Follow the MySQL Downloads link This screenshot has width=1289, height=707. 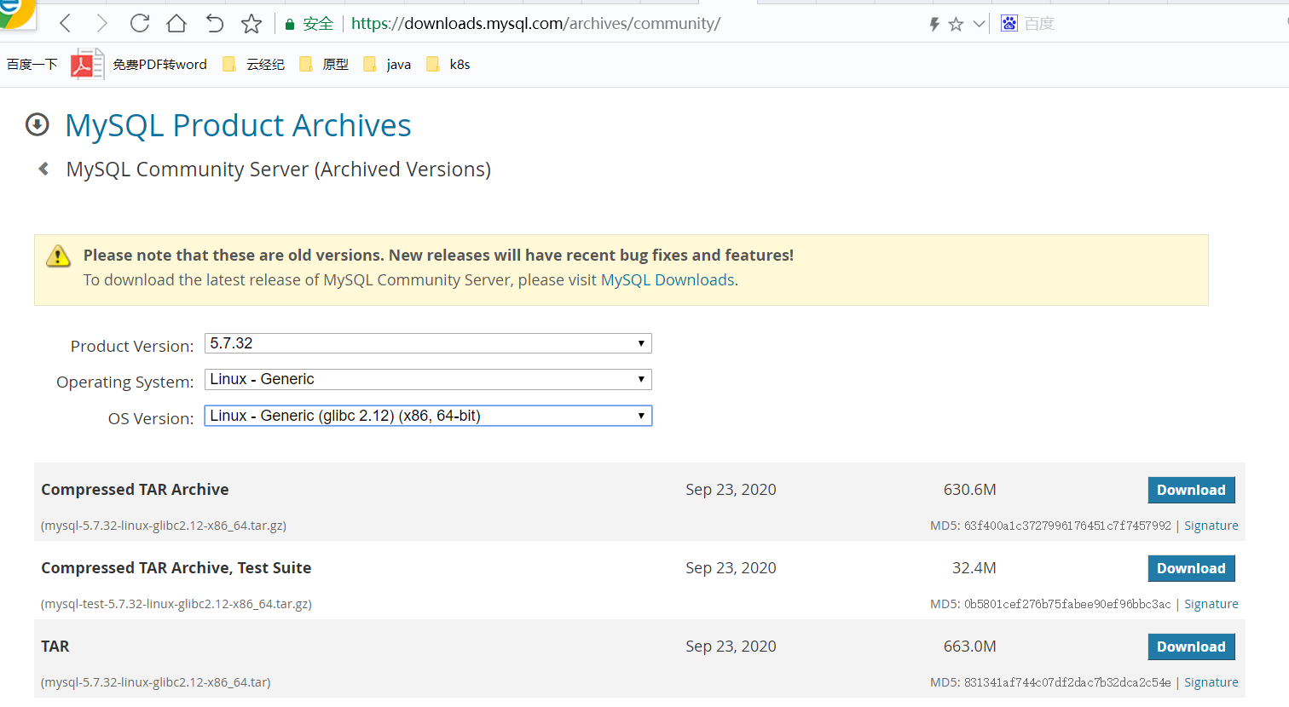tap(668, 280)
